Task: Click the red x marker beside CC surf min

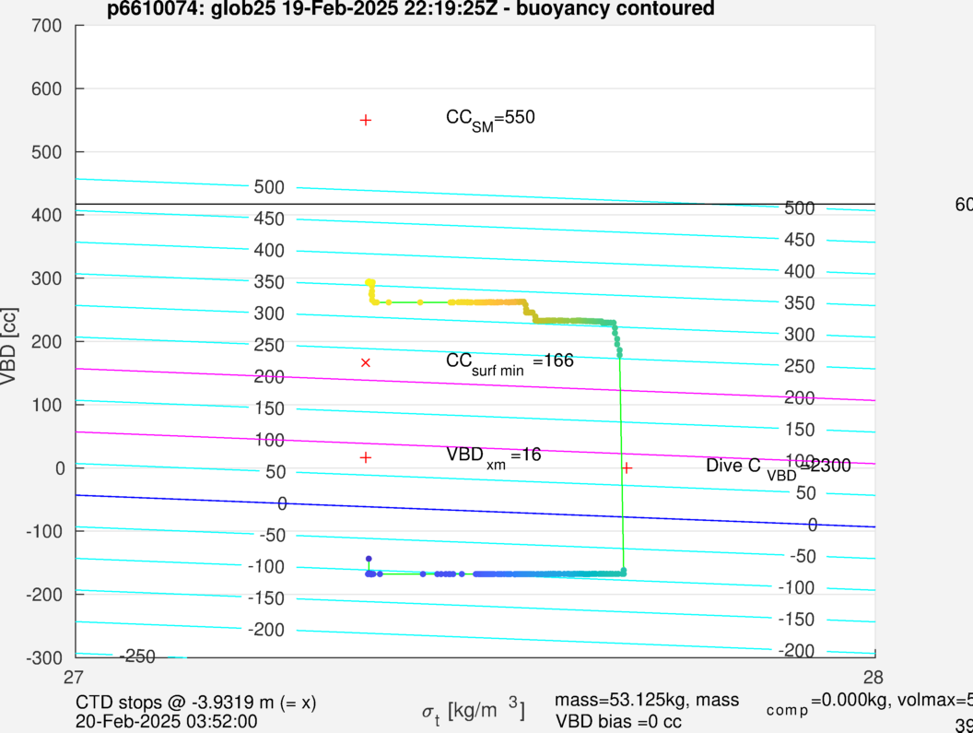Action: [x=365, y=362]
